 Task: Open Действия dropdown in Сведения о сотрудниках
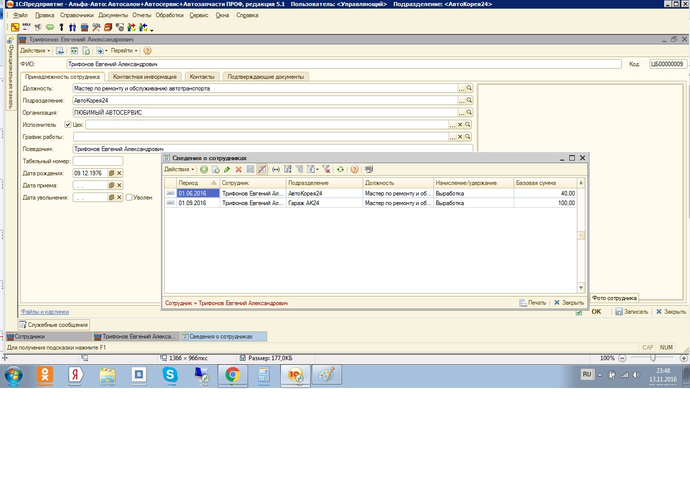tap(179, 170)
